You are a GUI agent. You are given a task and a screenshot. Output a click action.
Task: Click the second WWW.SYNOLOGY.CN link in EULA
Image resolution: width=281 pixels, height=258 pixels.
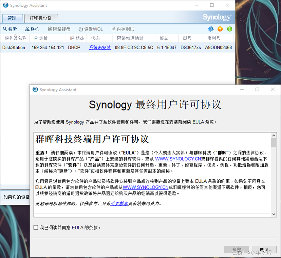pos(146,187)
